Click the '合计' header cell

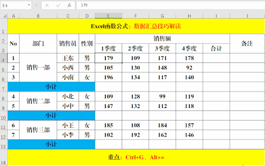coord(216,48)
